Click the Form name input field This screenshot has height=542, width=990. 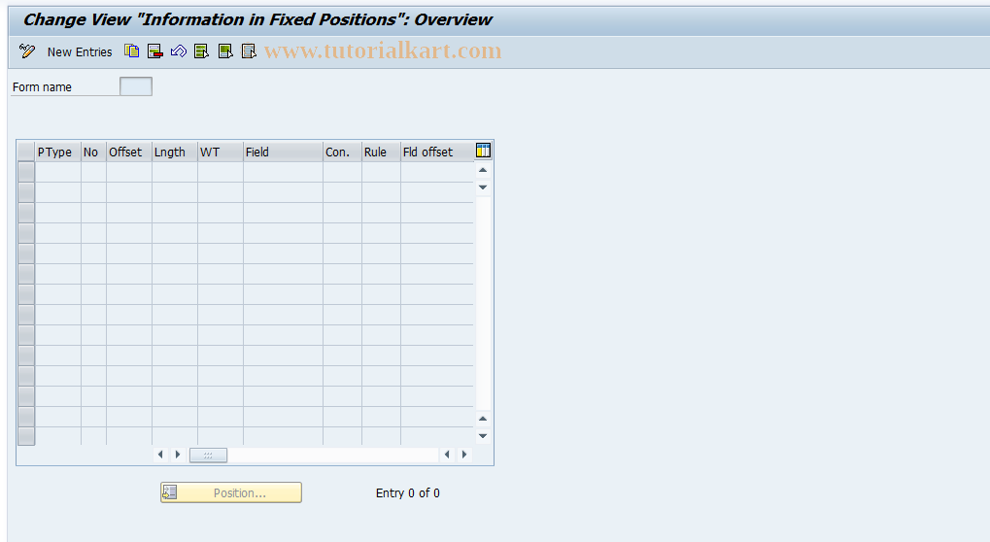tap(136, 86)
